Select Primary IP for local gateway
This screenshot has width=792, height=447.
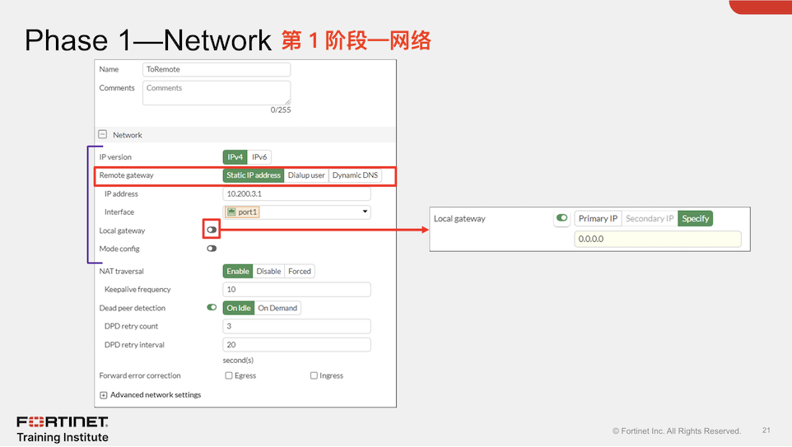click(598, 219)
